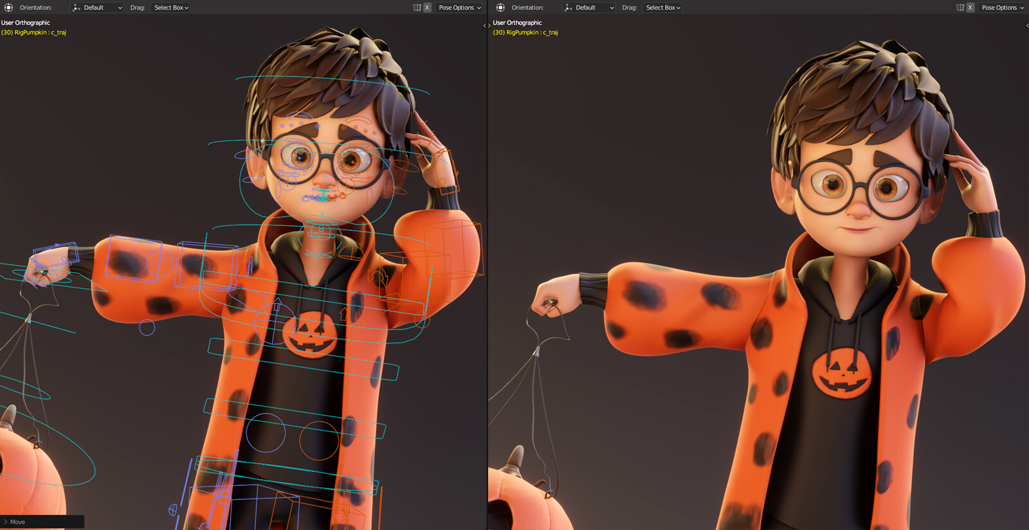Toggle X-axis mirror in right viewport
Viewport: 1029px width, 530px height.
[x=970, y=8]
